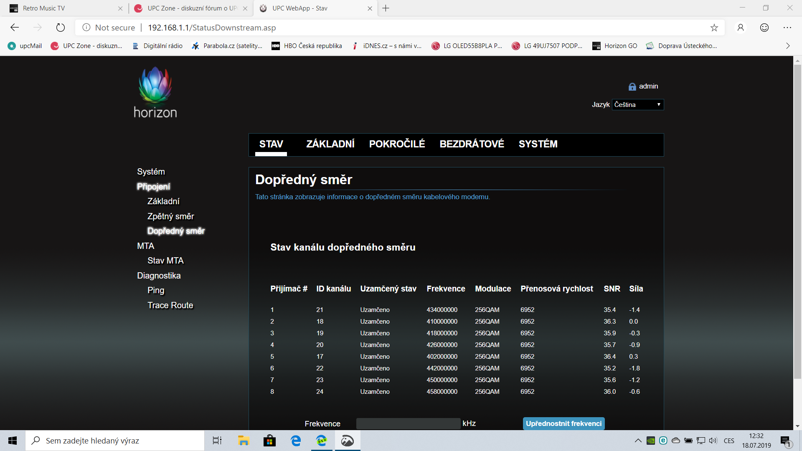The width and height of the screenshot is (802, 451).
Task: Expand the bookmarks bar overflow chevron
Action: 788,46
